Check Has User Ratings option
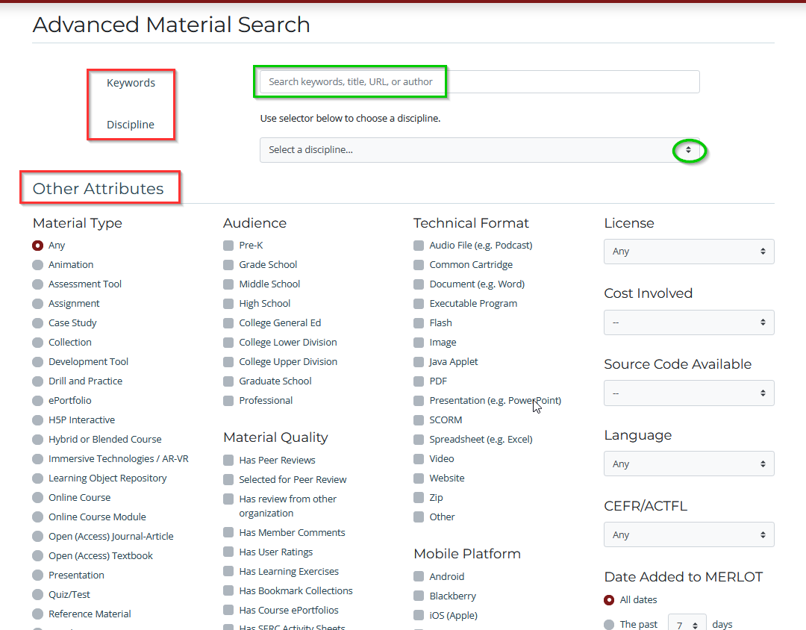 click(228, 552)
